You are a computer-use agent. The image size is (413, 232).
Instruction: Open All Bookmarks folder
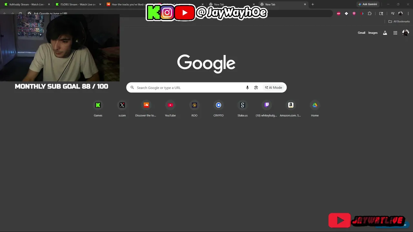click(x=399, y=22)
